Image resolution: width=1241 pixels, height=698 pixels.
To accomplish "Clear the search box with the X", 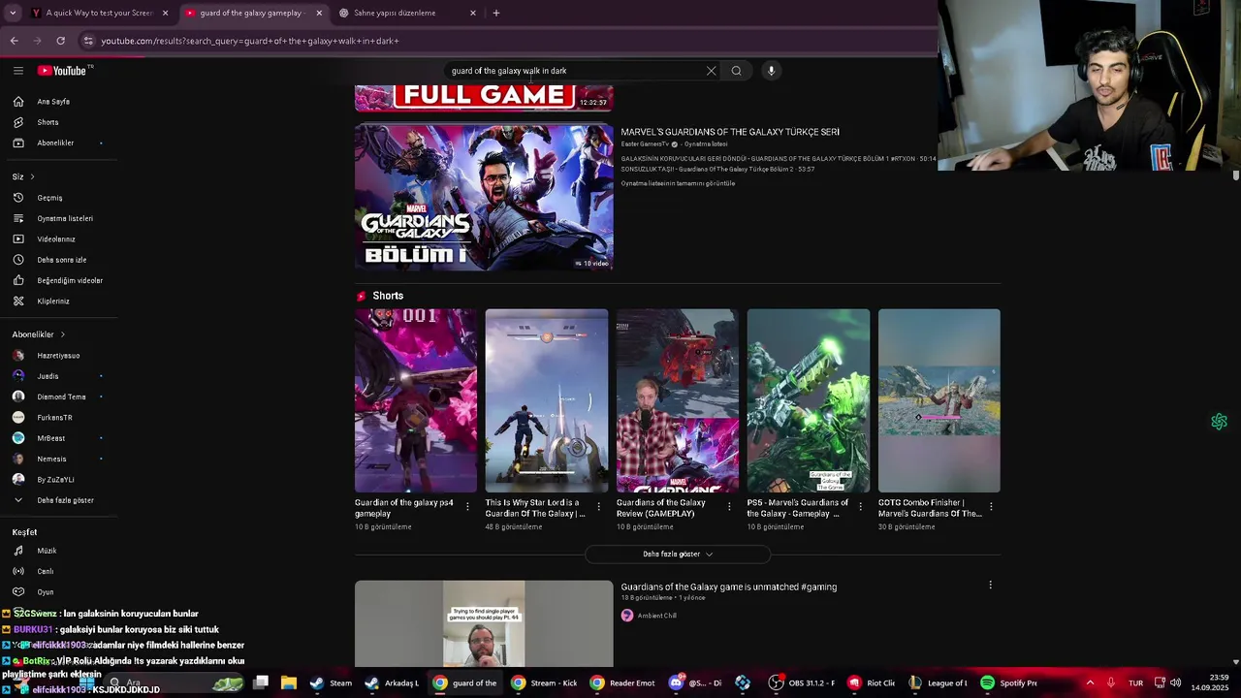I will (x=711, y=71).
